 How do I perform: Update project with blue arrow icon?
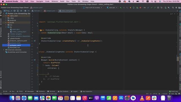point(148,8)
